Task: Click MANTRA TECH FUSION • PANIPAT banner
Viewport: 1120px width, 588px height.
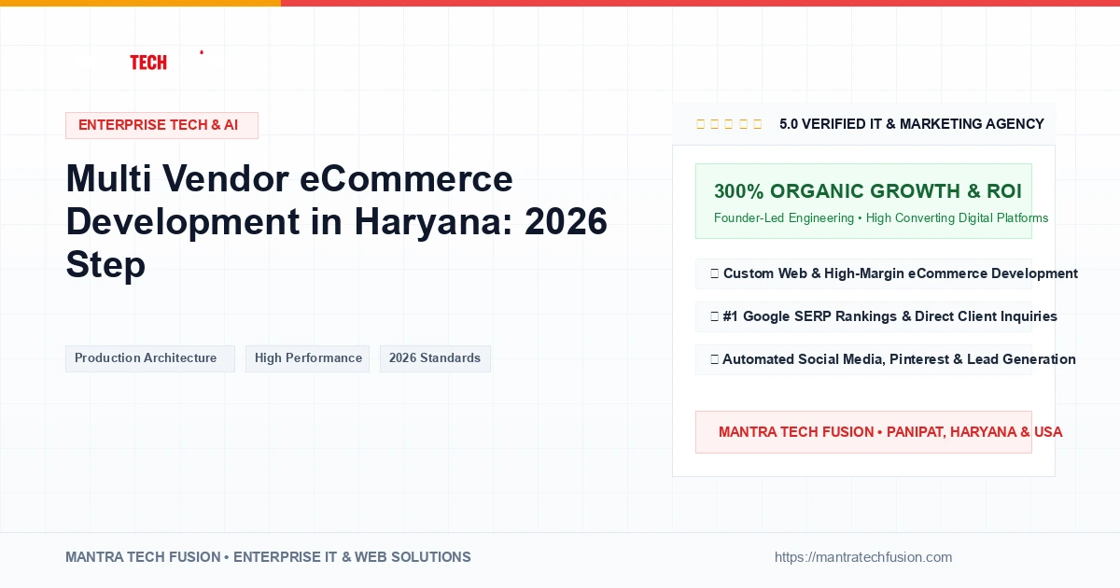Action: tap(864, 432)
